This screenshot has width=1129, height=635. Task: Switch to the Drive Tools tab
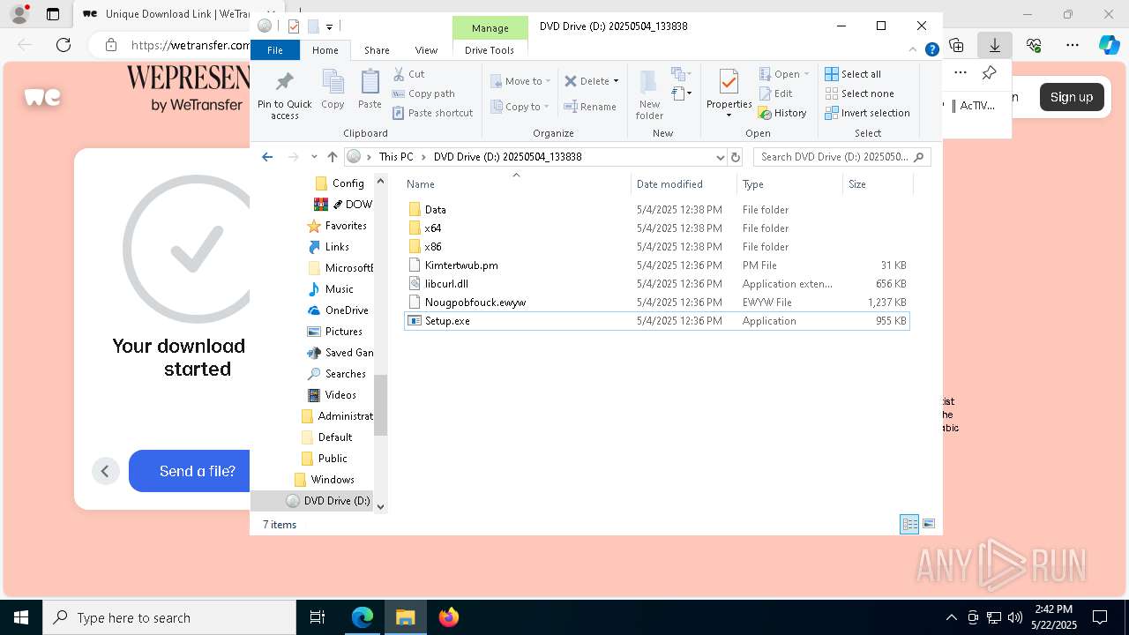click(x=490, y=50)
